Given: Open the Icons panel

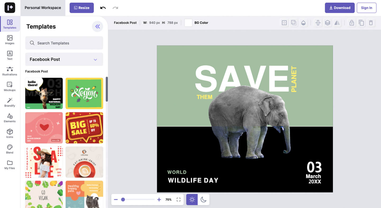Looking at the screenshot, I should tap(10, 133).
